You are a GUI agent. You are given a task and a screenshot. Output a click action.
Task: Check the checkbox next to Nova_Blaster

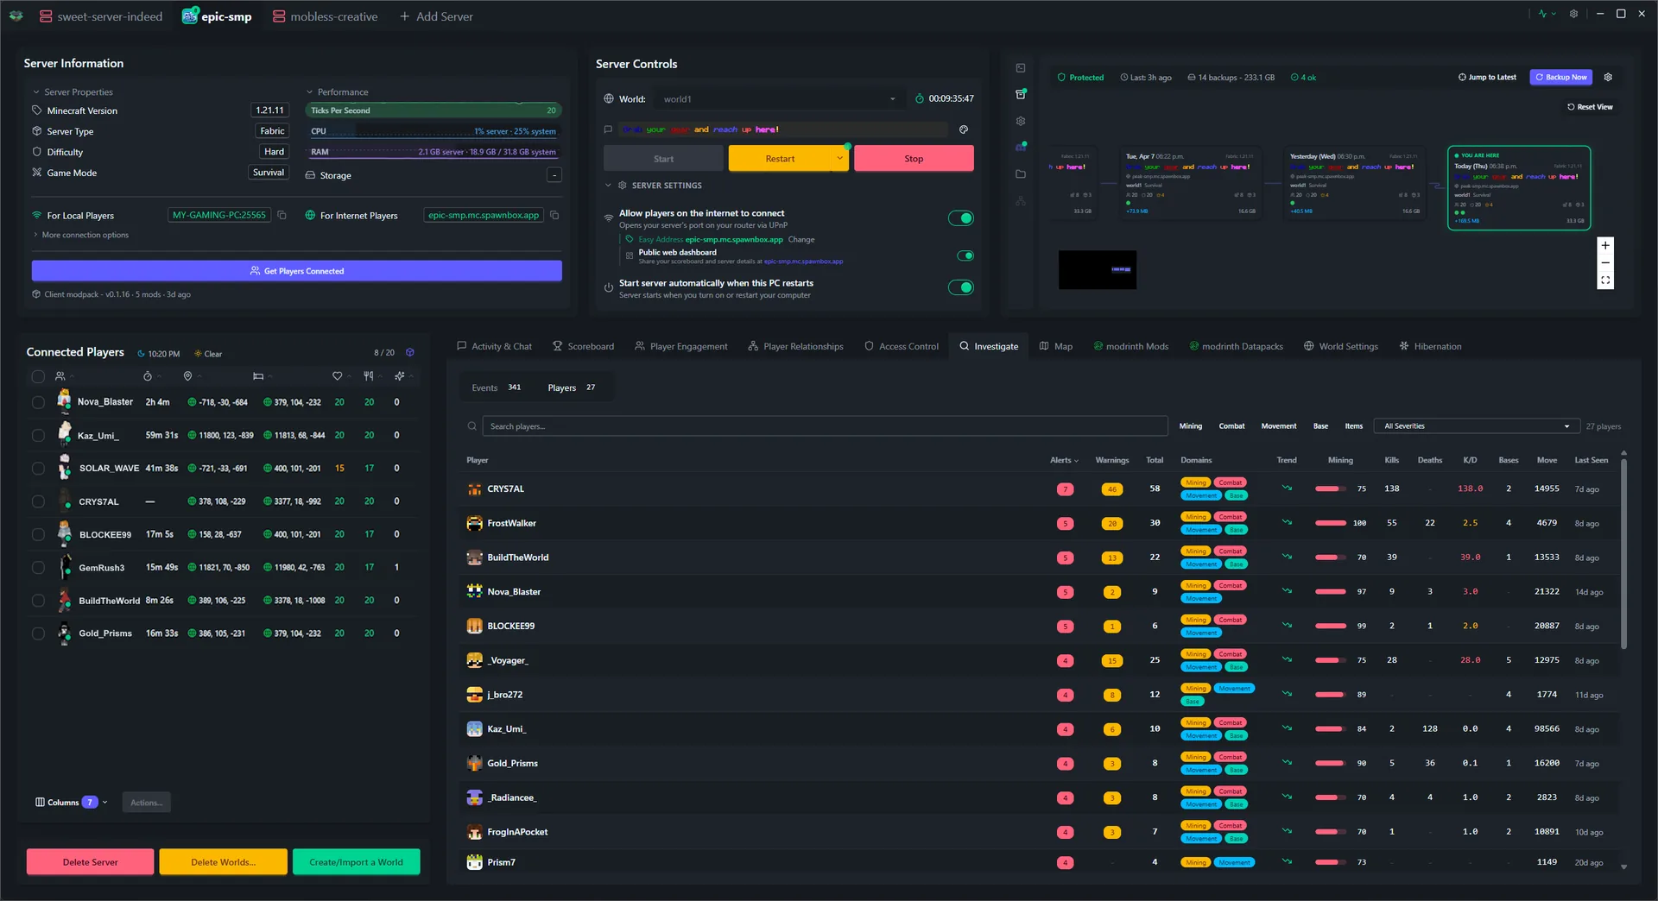point(38,402)
